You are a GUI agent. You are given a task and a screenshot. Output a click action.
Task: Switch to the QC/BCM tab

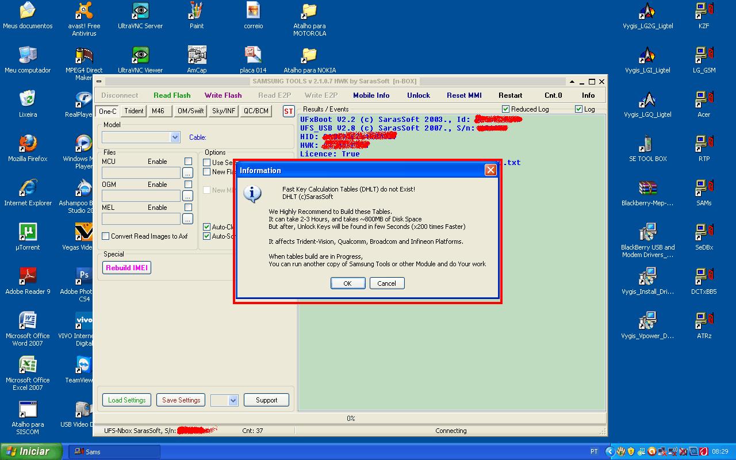coord(256,111)
